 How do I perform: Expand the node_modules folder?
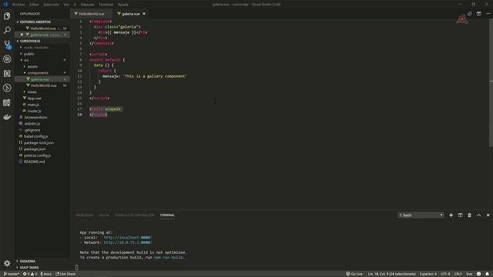click(x=36, y=48)
